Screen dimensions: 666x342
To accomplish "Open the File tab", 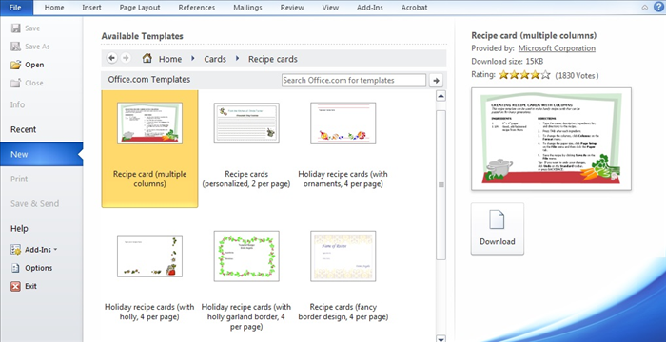I will 15,8.
